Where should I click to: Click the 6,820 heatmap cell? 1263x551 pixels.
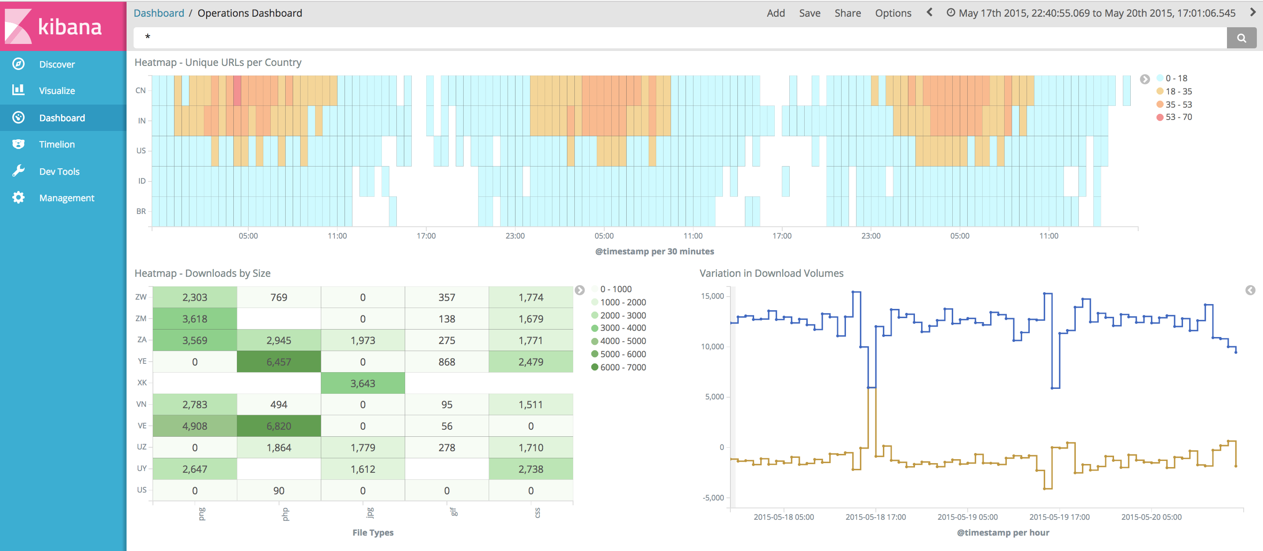click(x=279, y=426)
